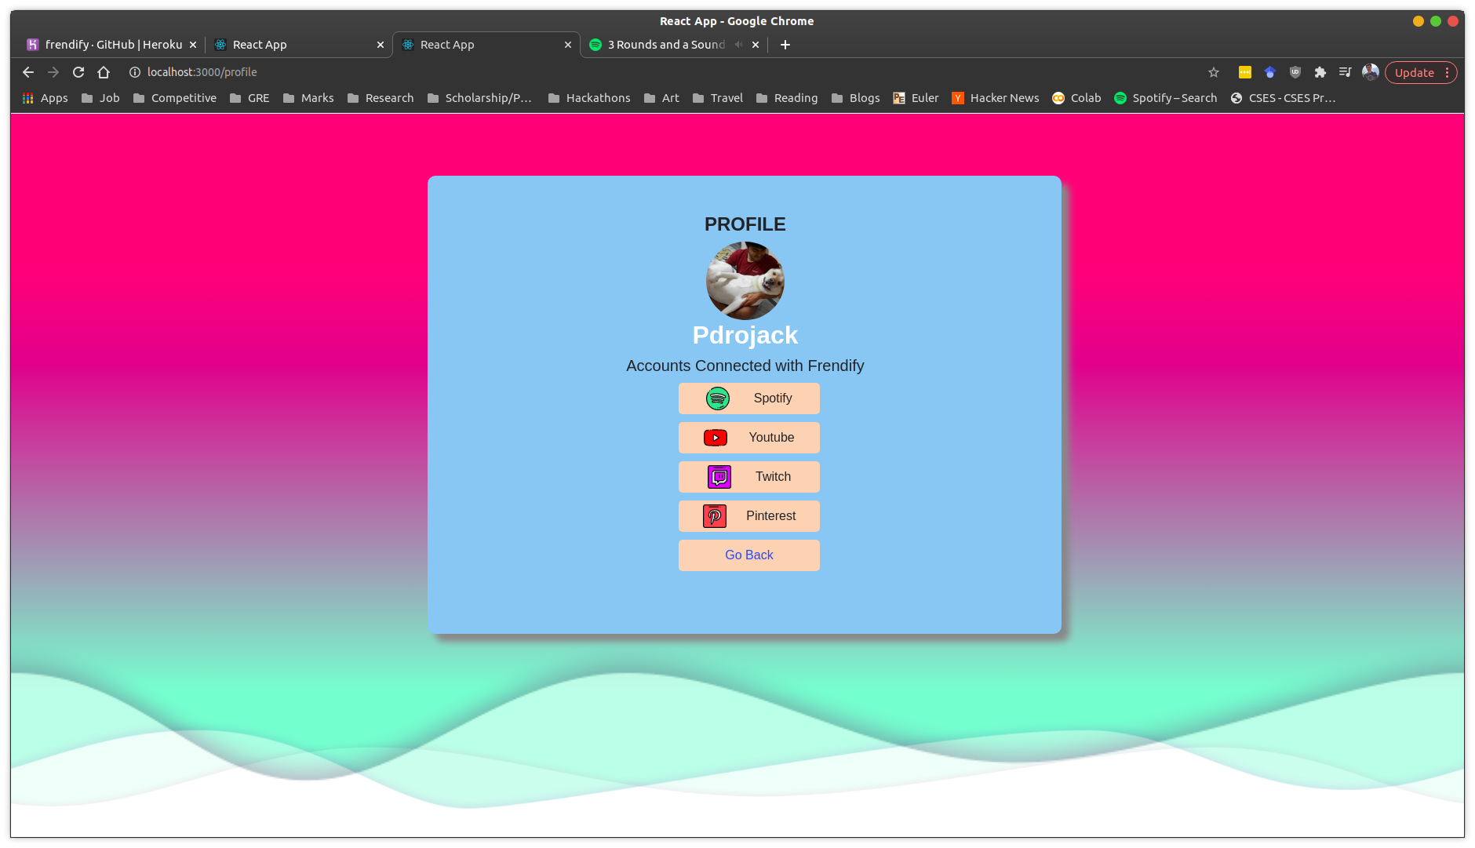Open the Spotify – Search bookmark
1475x848 pixels.
coord(1166,98)
